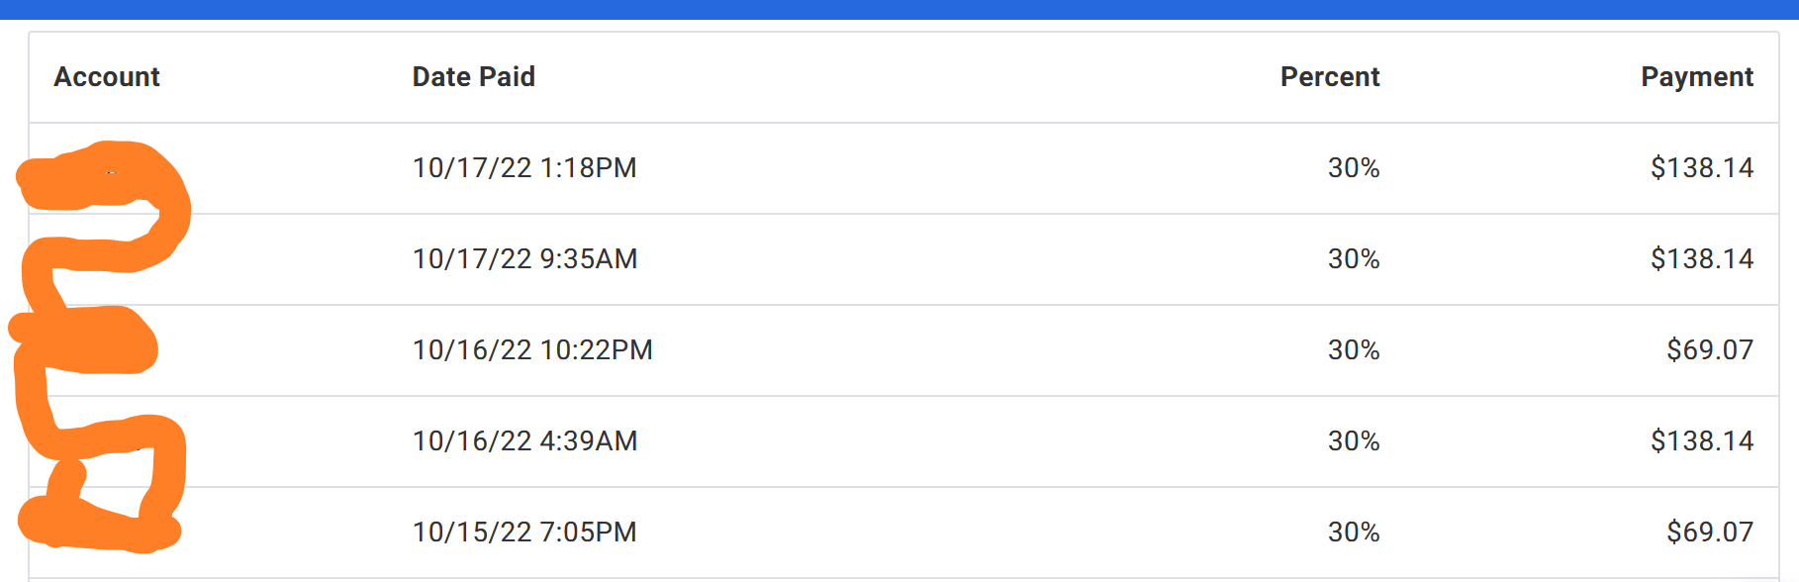
Task: Click the Date Paid column header
Action: click(x=473, y=77)
